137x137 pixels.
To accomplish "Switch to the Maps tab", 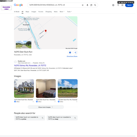I will point(27,12).
